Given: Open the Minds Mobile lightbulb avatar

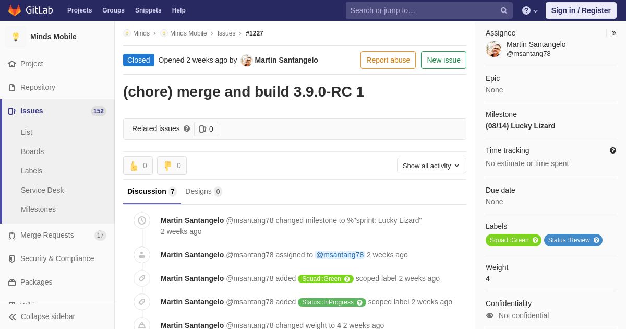Looking at the screenshot, I should click(16, 37).
